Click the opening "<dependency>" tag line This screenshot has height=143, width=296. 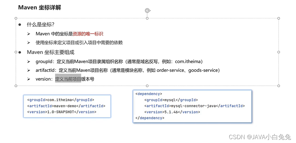click(x=149, y=94)
